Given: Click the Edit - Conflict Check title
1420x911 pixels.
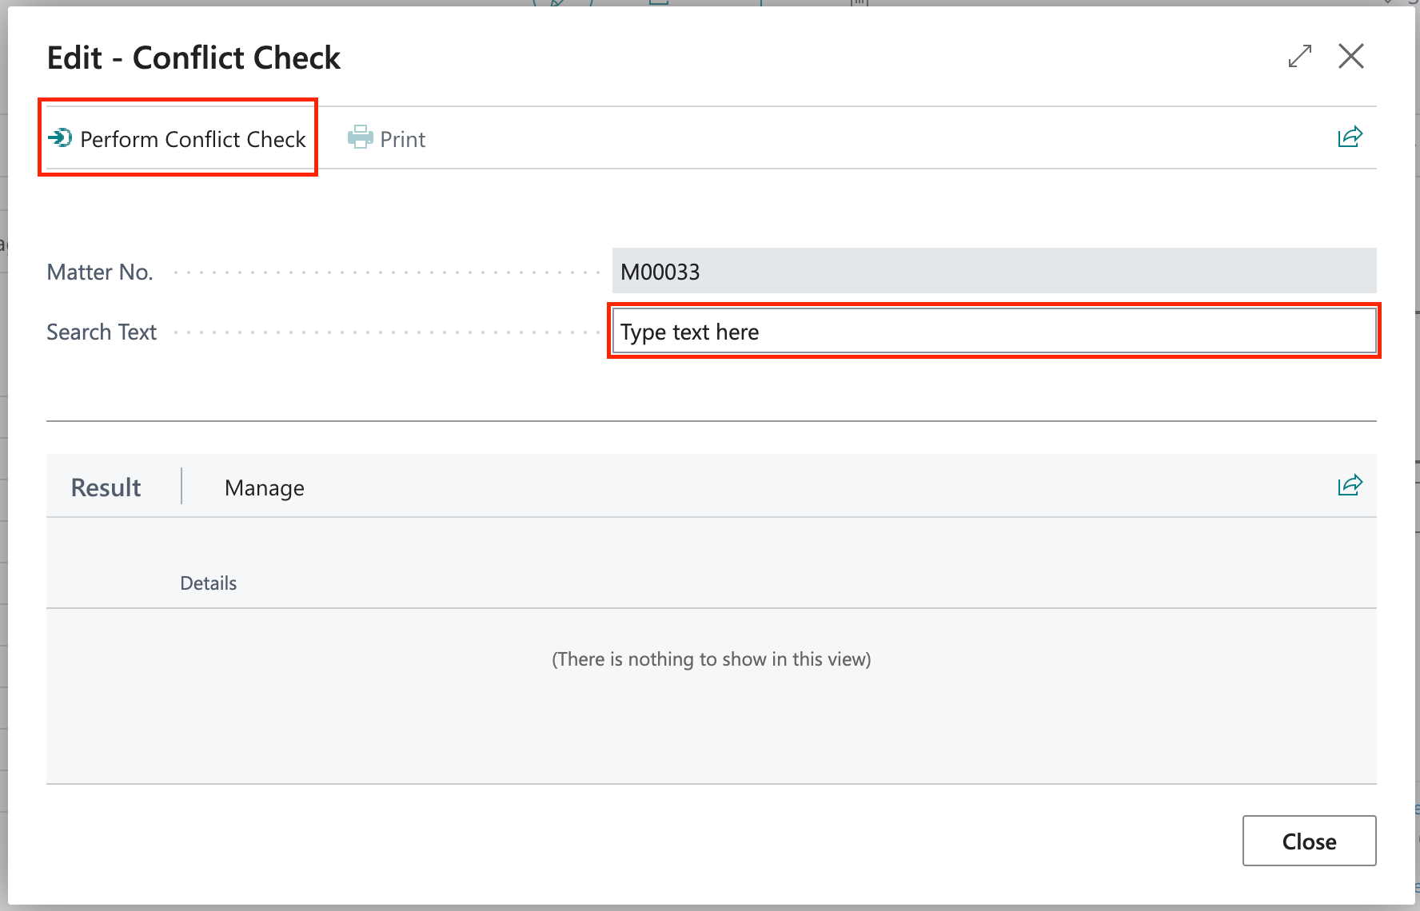Looking at the screenshot, I should [x=193, y=58].
